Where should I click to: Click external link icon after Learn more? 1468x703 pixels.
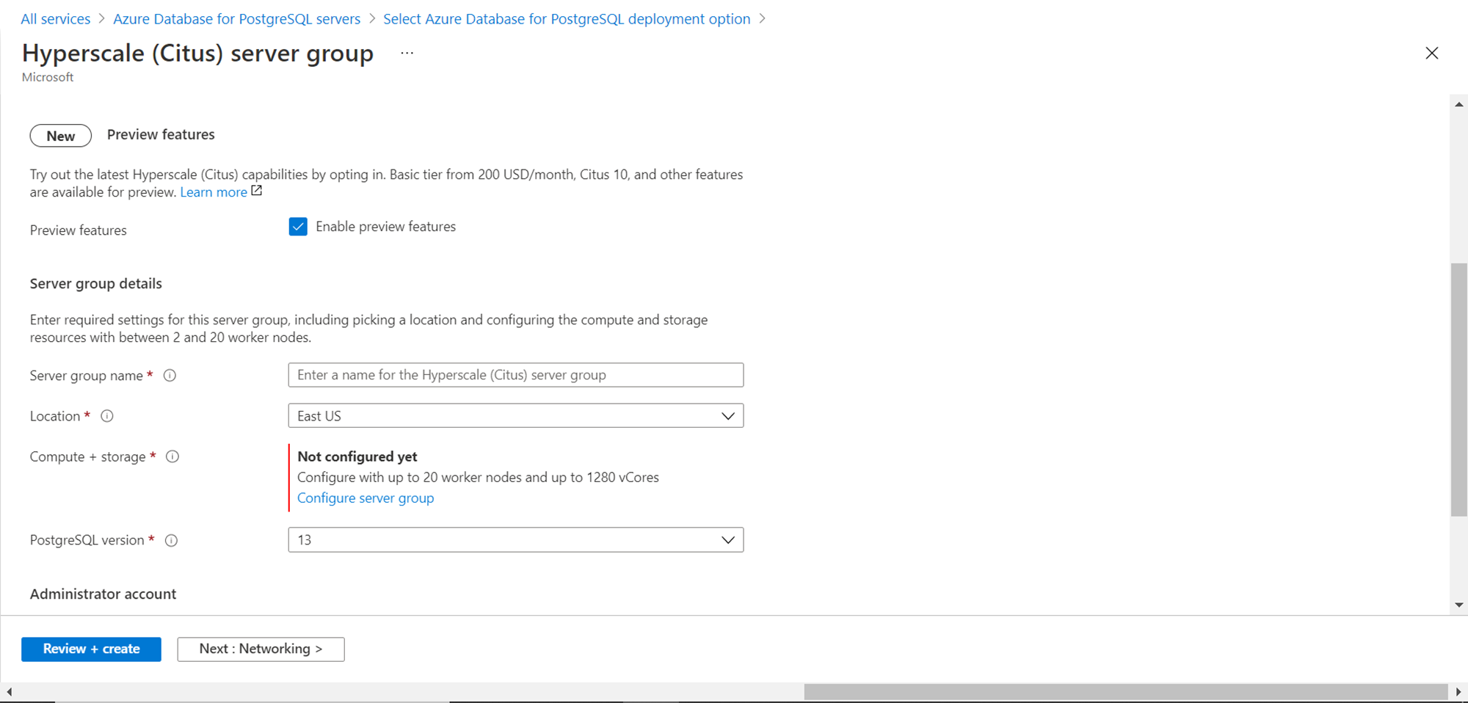point(257,191)
